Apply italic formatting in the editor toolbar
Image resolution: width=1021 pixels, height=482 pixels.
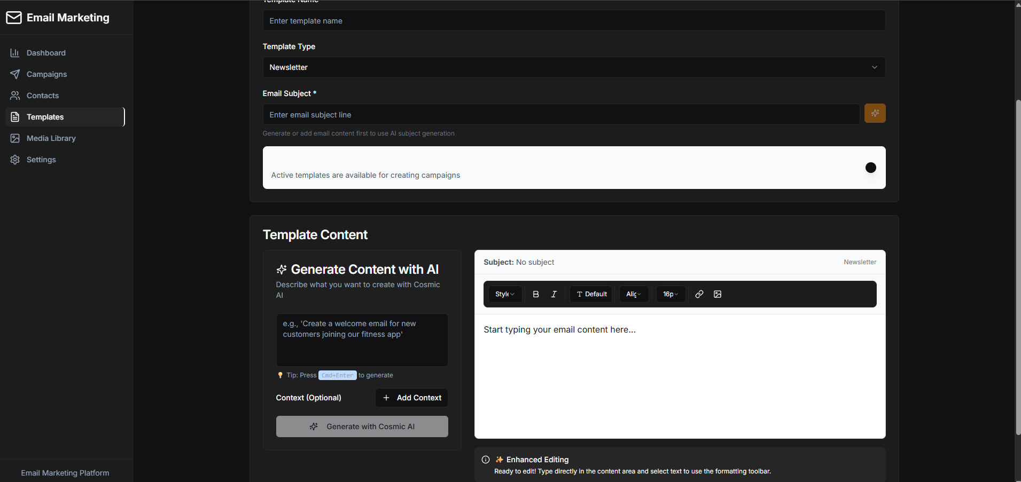tap(554, 294)
